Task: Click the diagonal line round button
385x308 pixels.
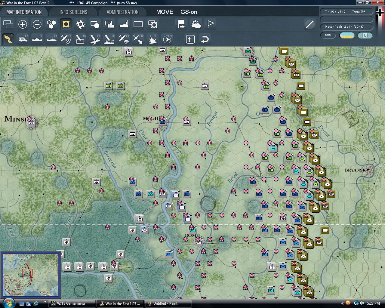Action: tap(310, 24)
